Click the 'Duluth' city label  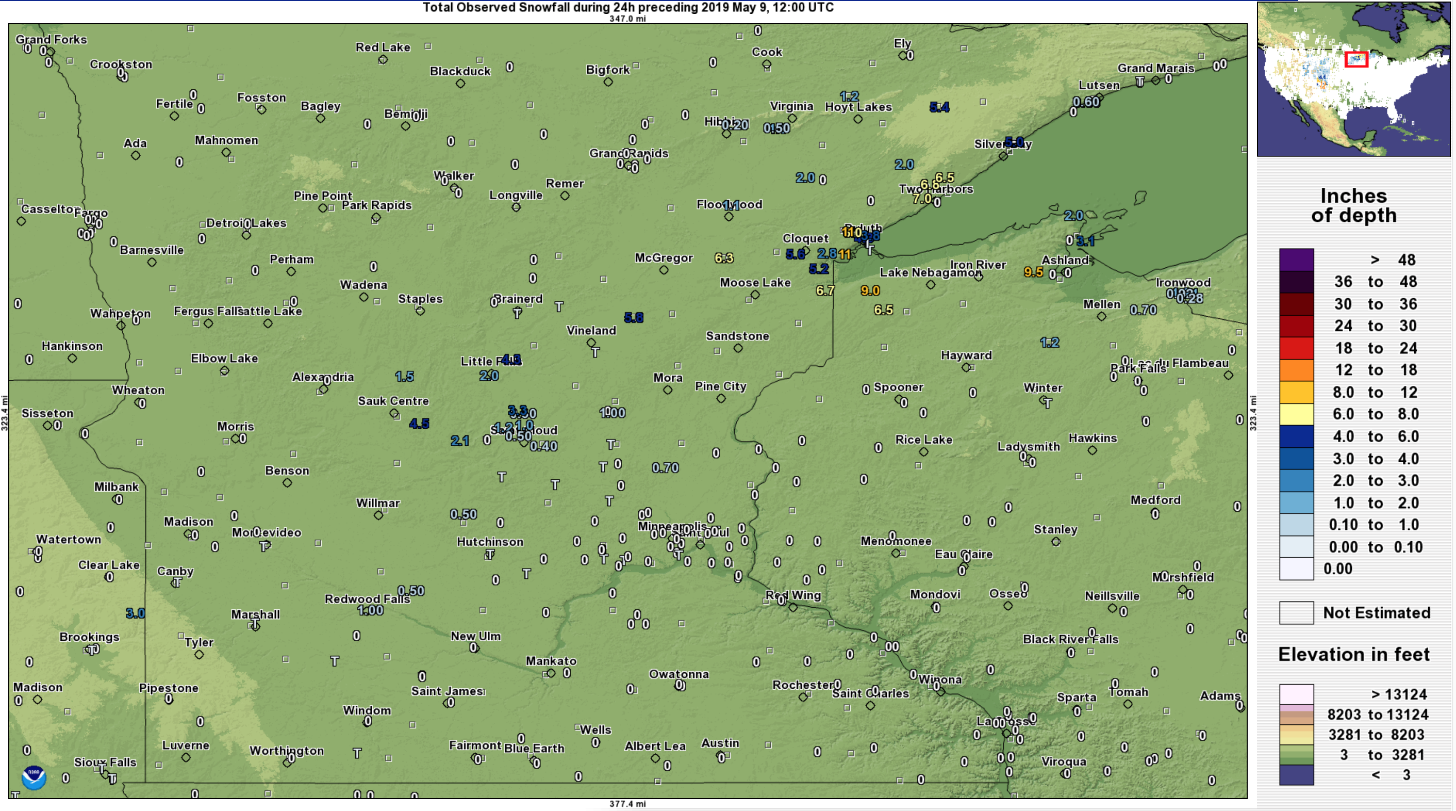(x=863, y=228)
